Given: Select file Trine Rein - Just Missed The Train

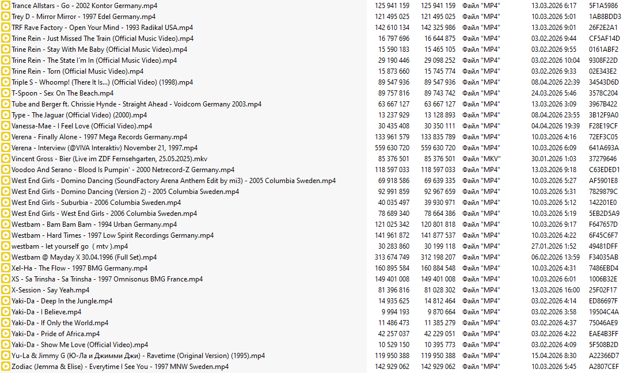Looking at the screenshot, I should click(102, 38).
